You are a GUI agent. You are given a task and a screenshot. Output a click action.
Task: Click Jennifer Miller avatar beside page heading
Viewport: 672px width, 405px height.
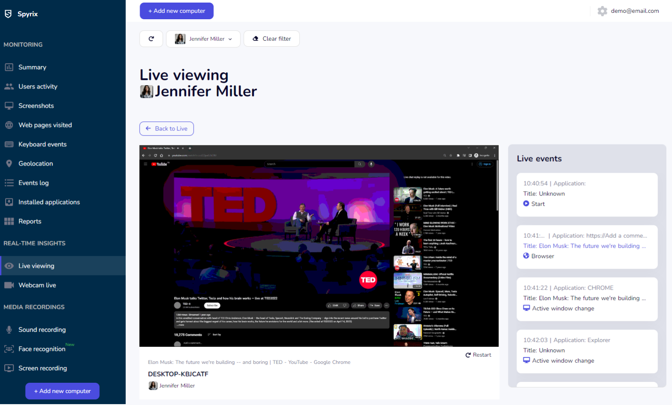(x=146, y=92)
